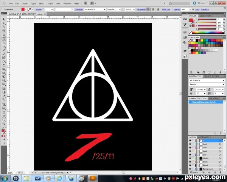Open Regular style dropdown in Character panel
227x182 pixels.
point(223,85)
